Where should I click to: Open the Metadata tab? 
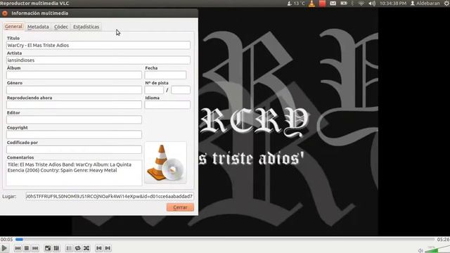[x=38, y=27]
